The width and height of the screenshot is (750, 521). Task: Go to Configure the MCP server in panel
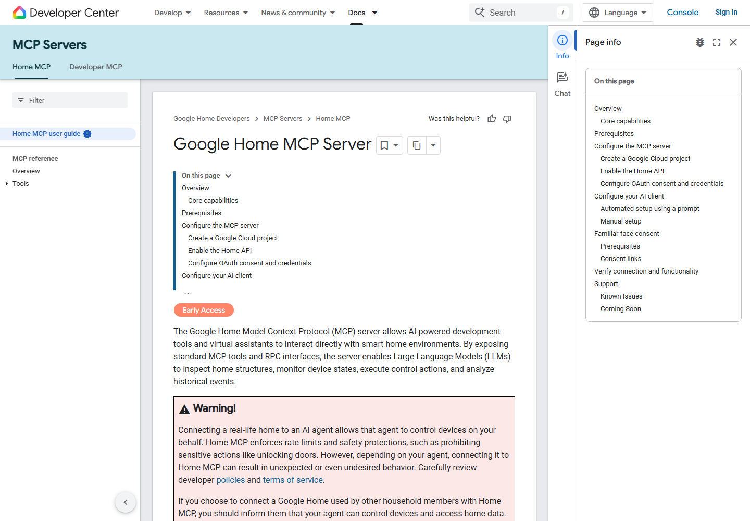point(633,146)
